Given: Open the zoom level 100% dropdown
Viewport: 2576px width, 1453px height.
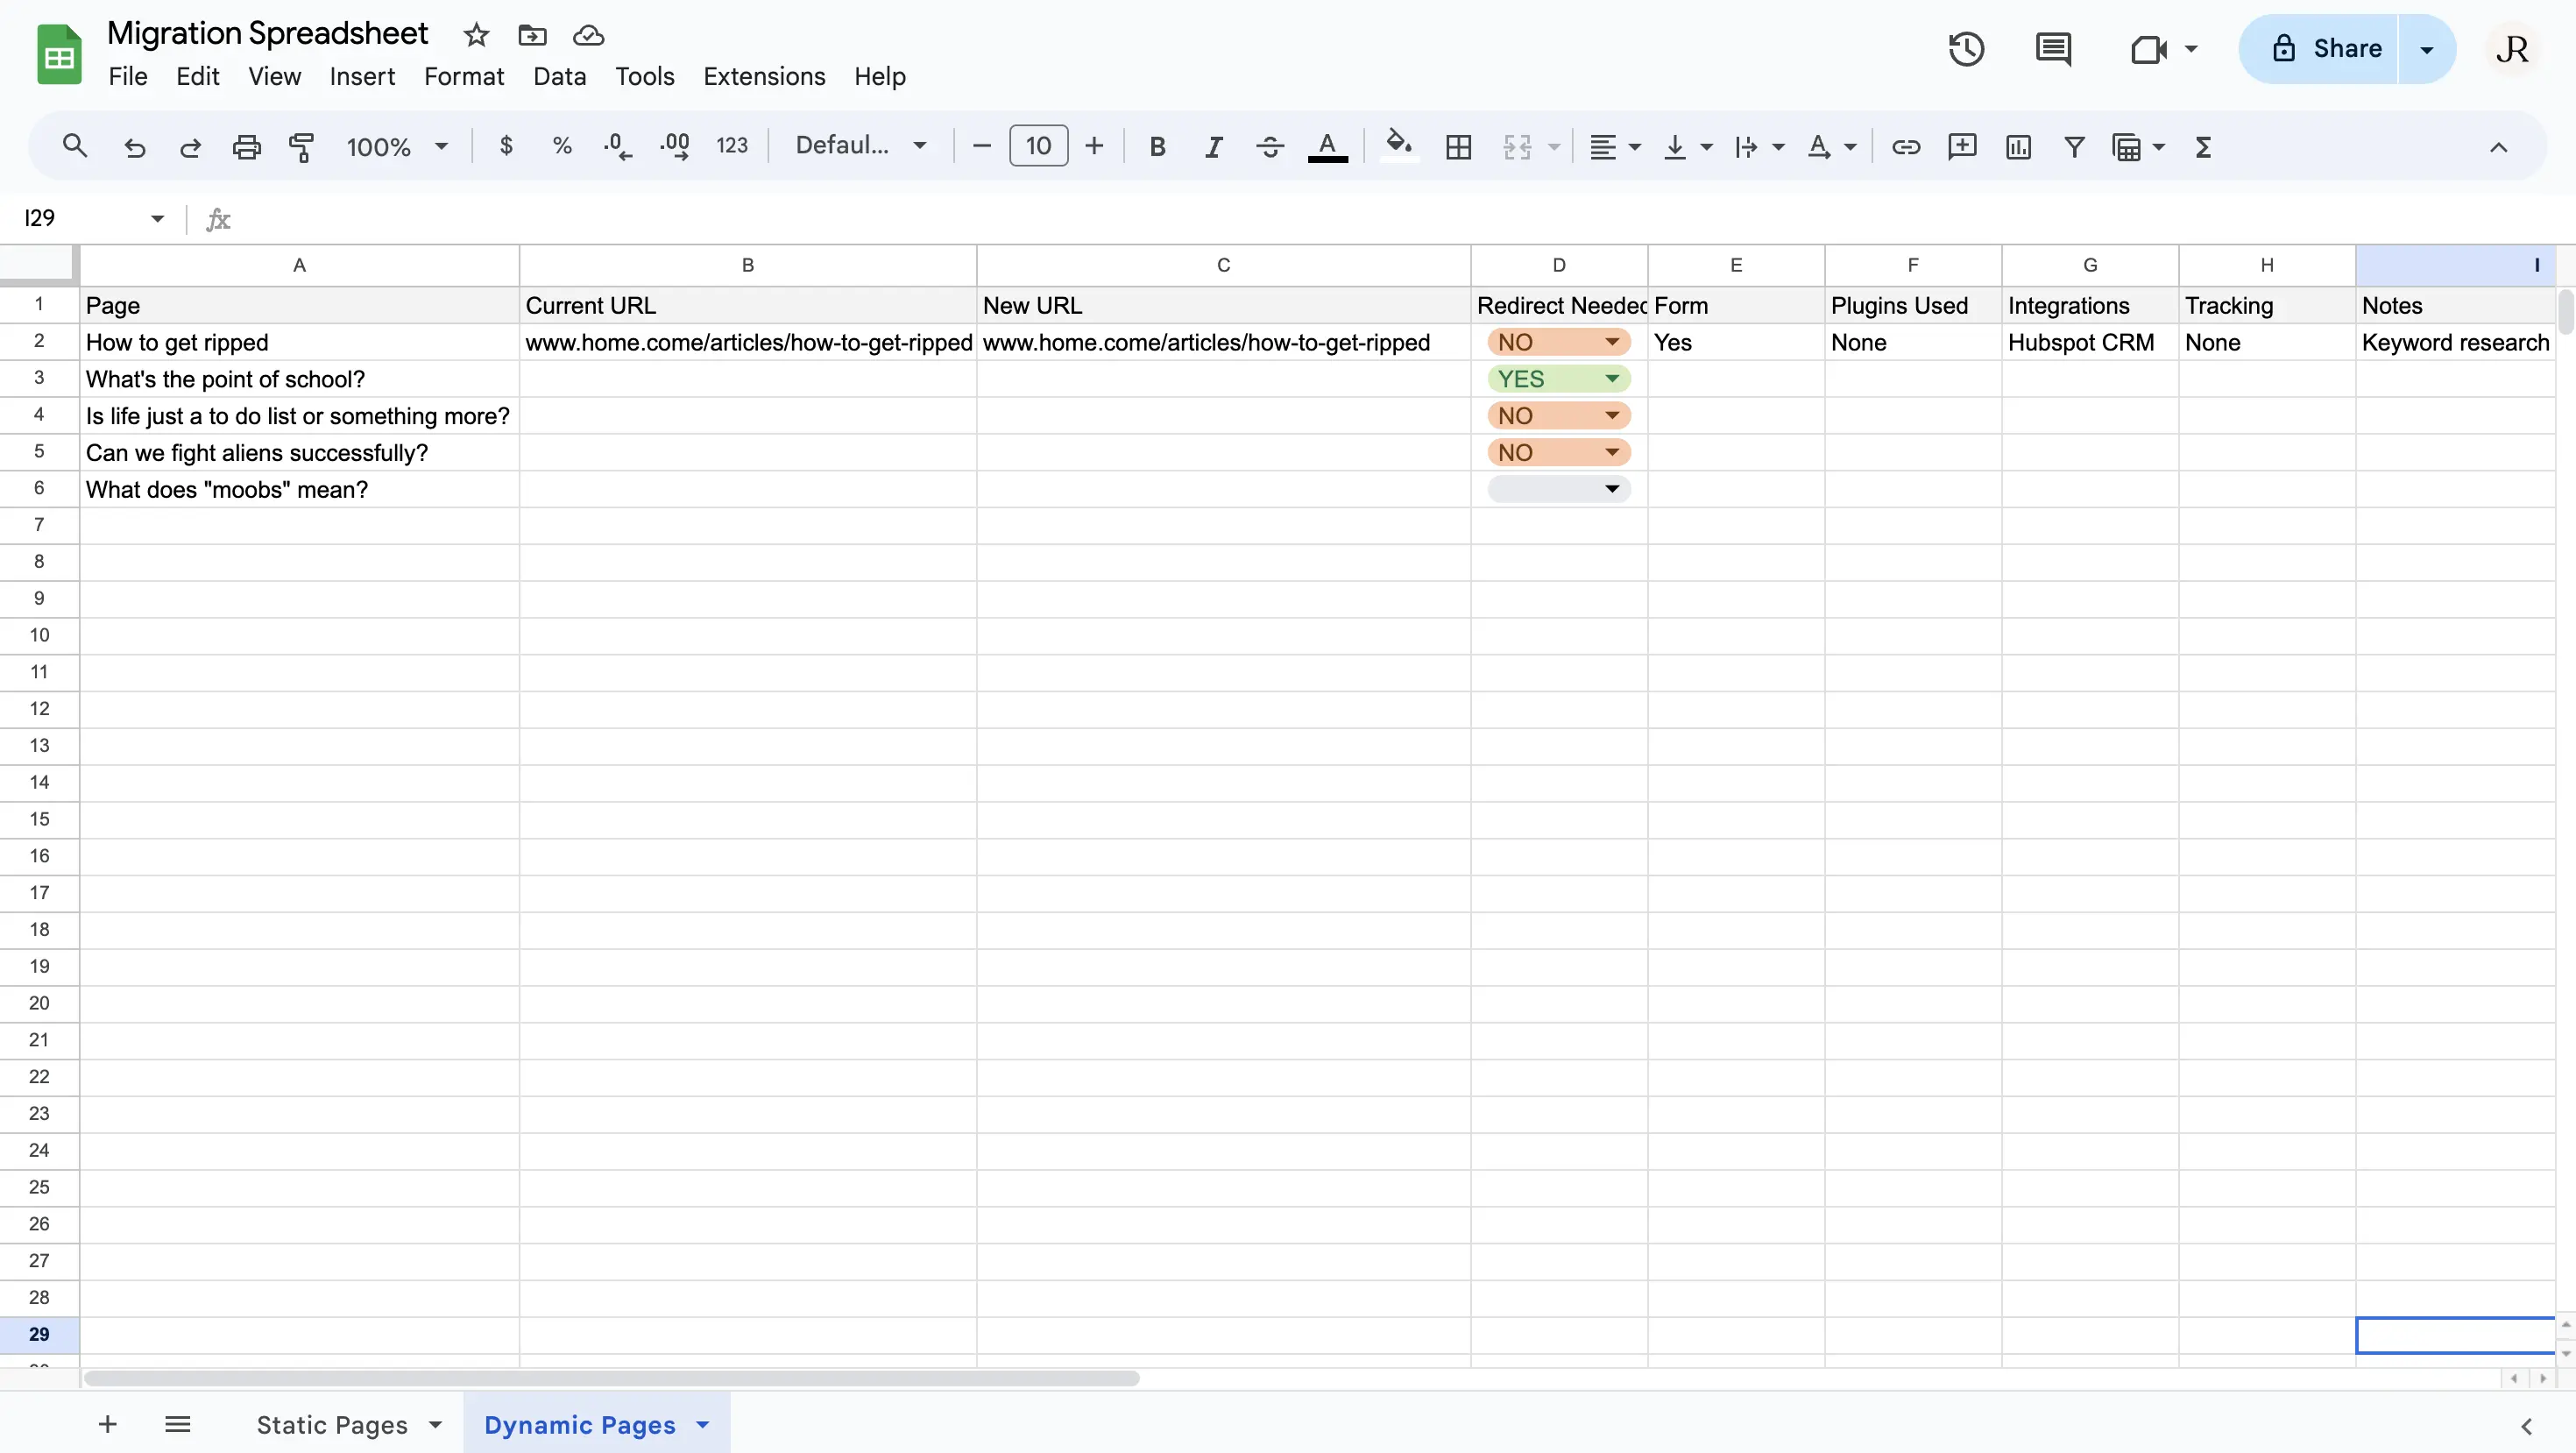Looking at the screenshot, I should point(396,147).
